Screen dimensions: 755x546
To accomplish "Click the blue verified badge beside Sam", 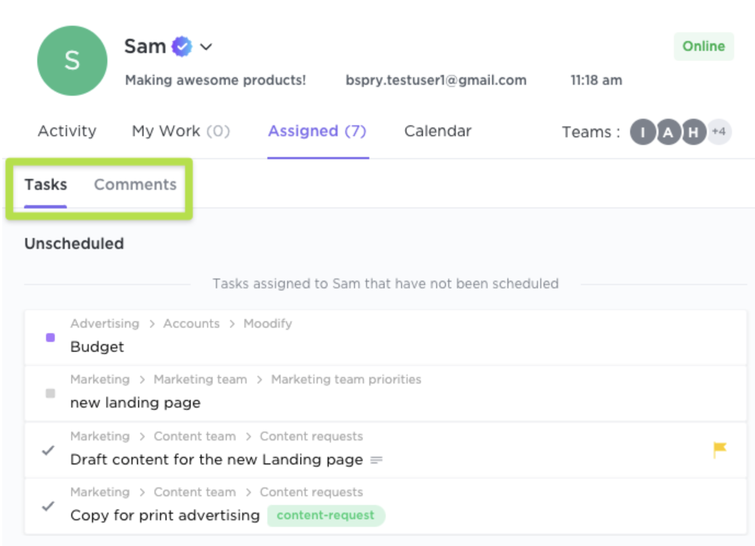I will 182,47.
